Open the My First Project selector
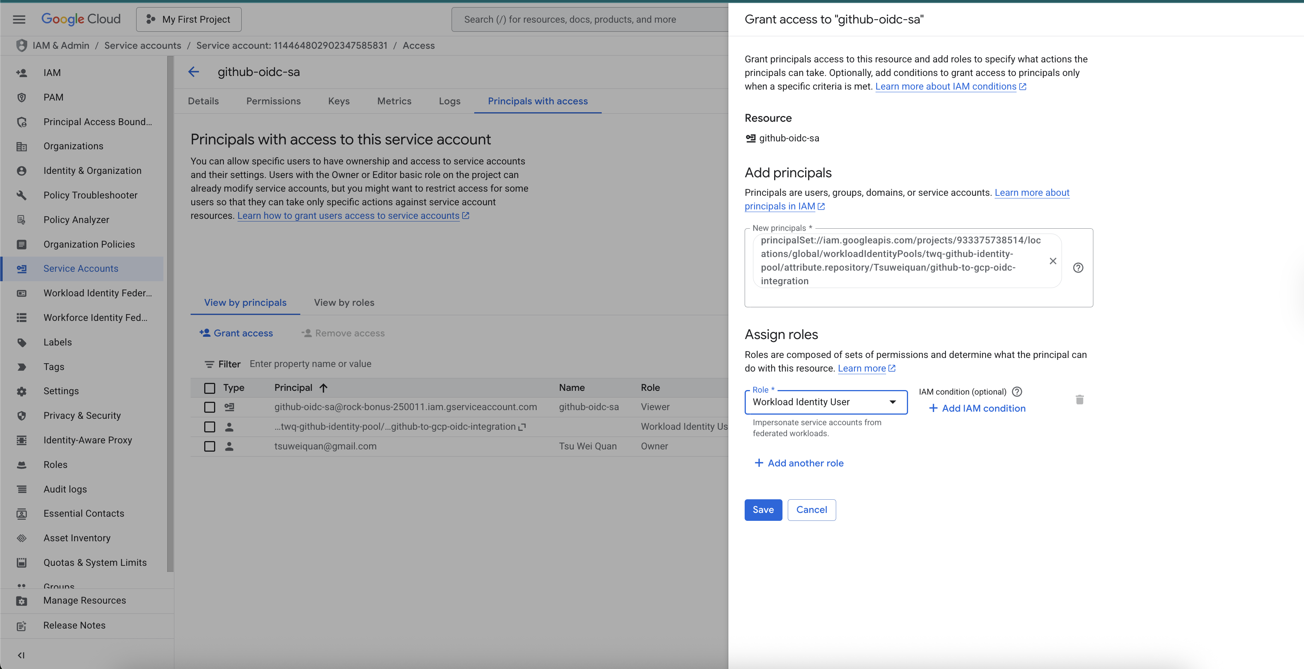The image size is (1304, 669). (x=189, y=19)
